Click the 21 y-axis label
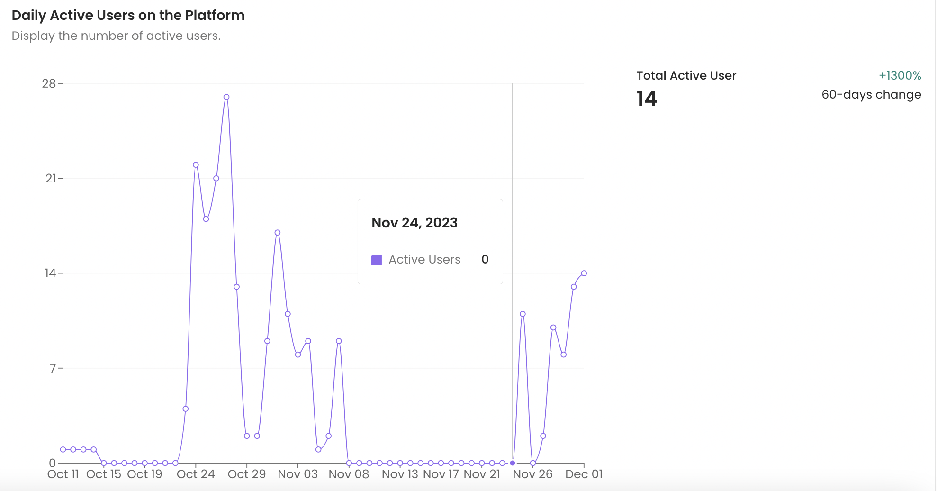The image size is (937, 491). (x=51, y=179)
